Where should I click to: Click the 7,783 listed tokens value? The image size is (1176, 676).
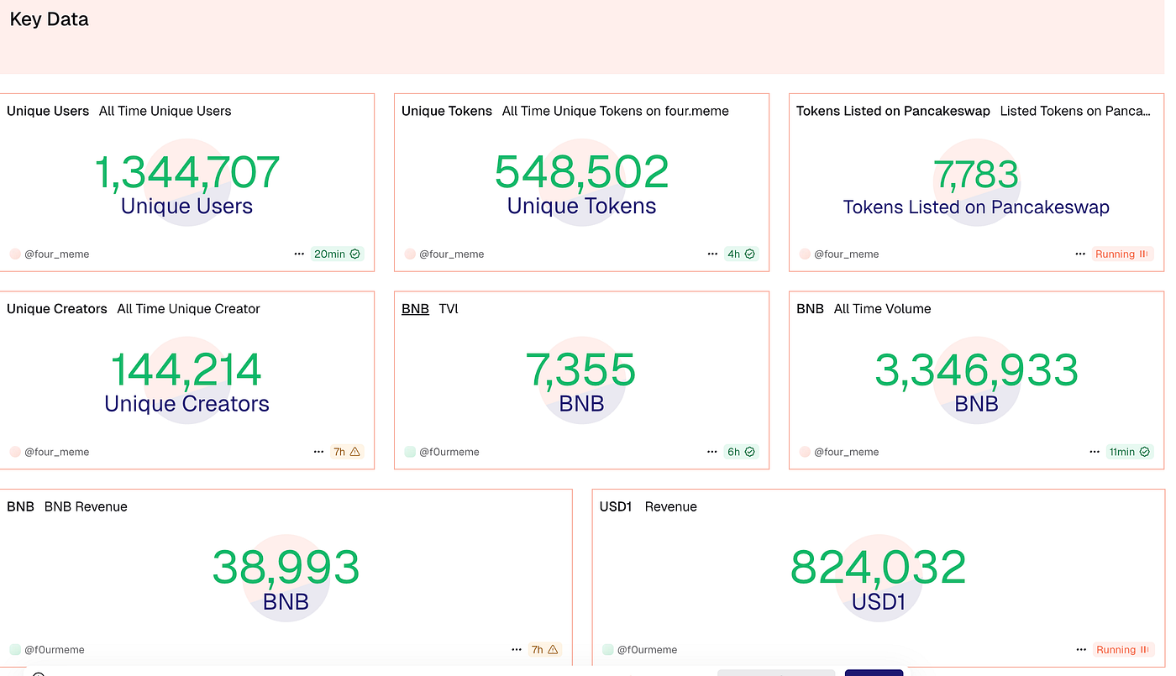click(976, 176)
